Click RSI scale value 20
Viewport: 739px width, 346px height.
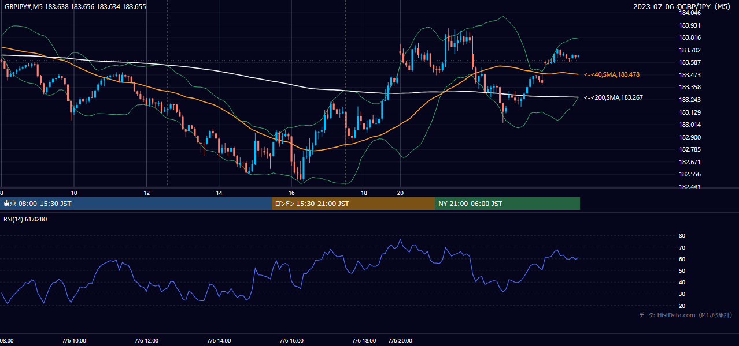(x=682, y=306)
